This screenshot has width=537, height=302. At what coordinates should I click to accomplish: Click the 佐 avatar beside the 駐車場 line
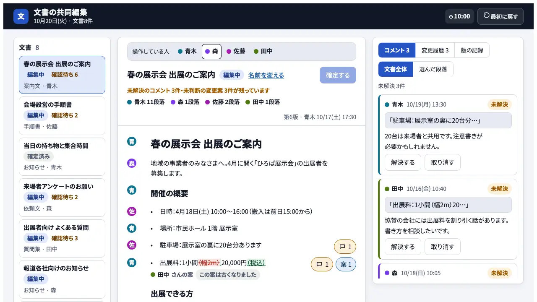[x=132, y=245]
